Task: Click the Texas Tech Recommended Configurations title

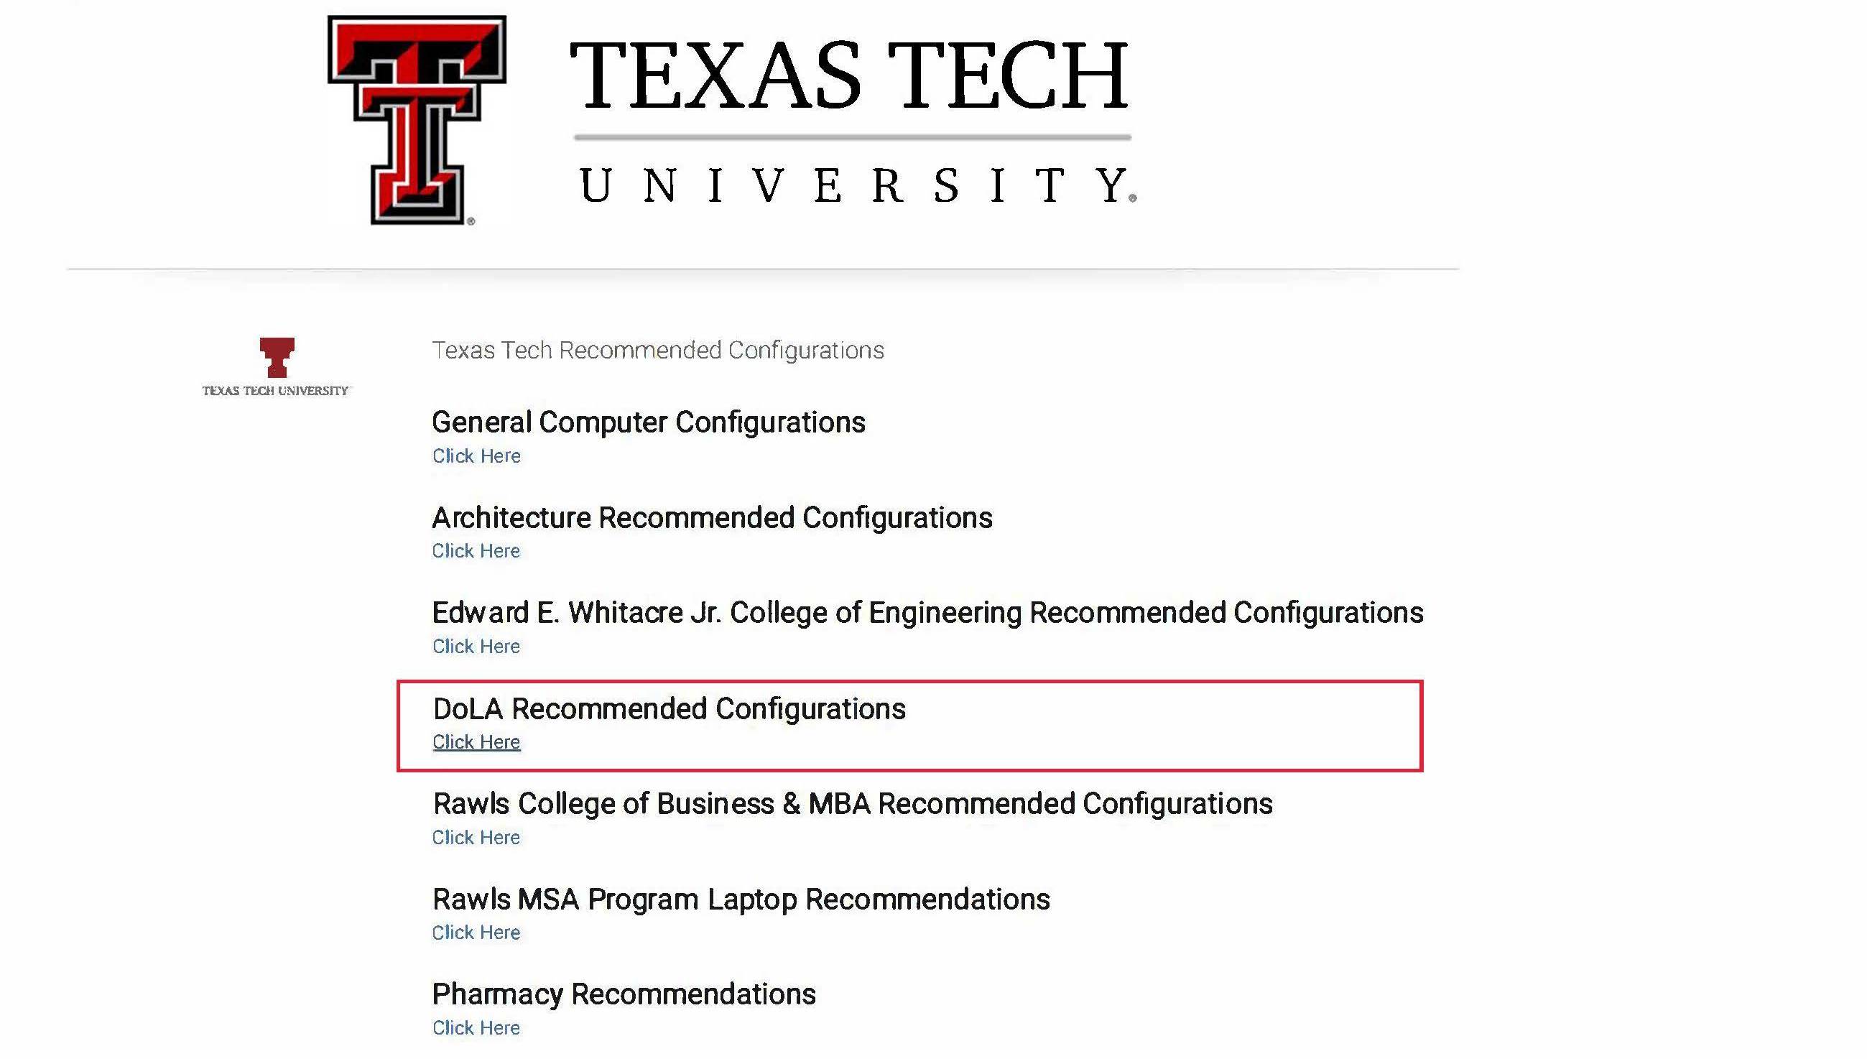Action: click(x=658, y=351)
